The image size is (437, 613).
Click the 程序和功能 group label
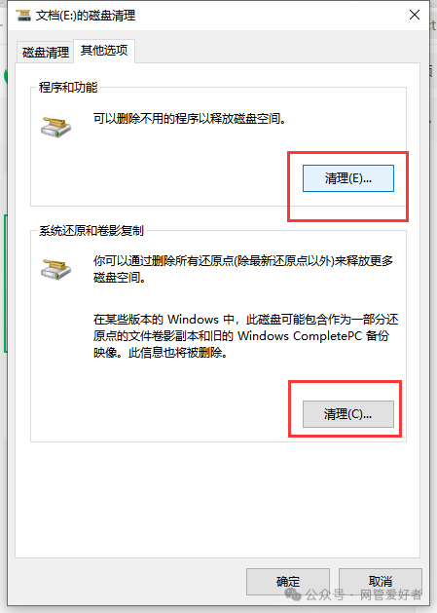tap(68, 87)
